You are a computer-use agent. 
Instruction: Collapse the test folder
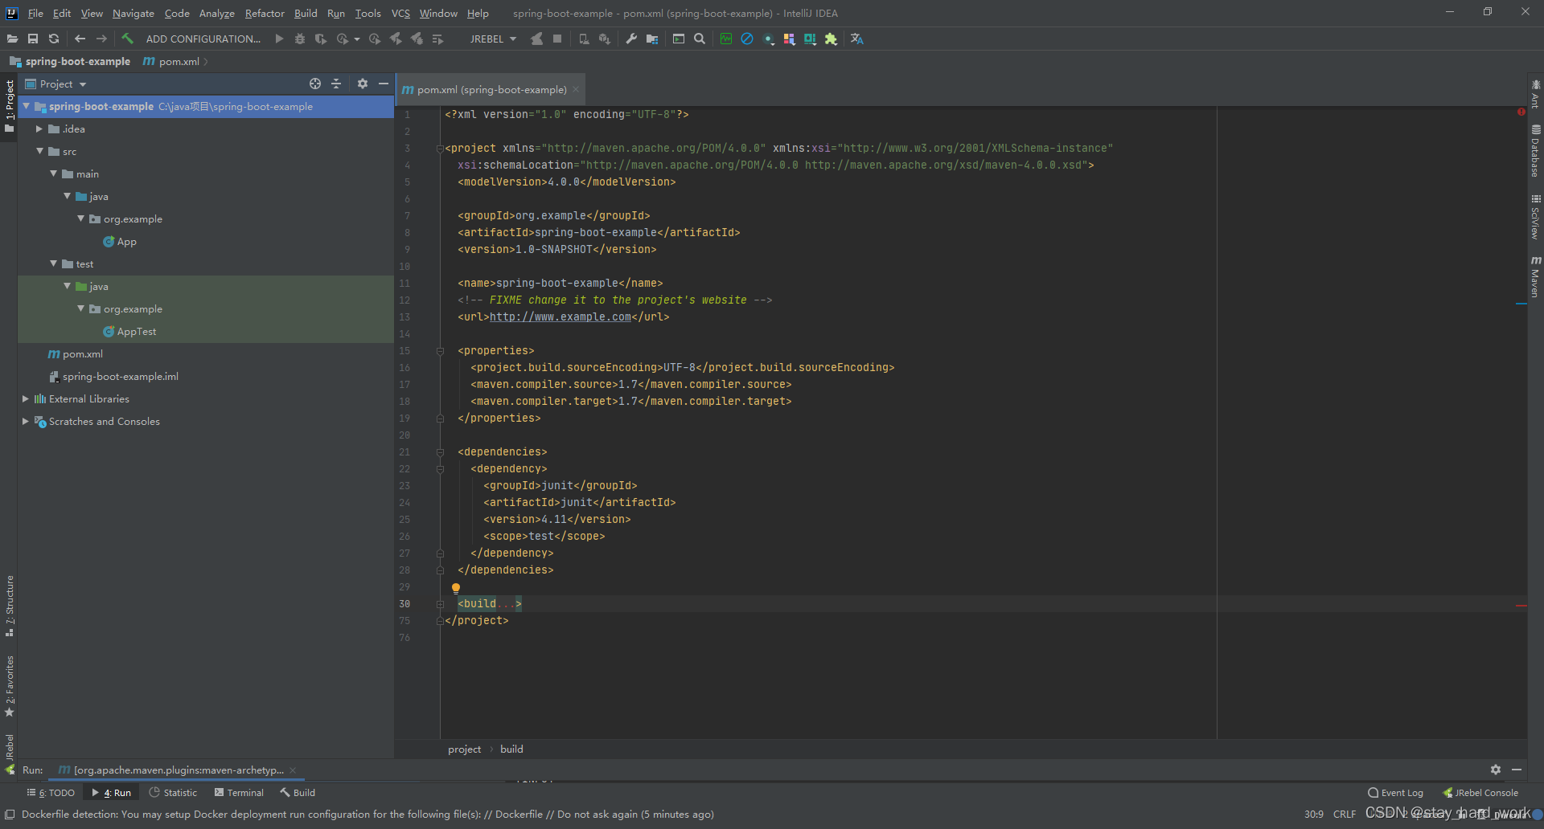[53, 263]
